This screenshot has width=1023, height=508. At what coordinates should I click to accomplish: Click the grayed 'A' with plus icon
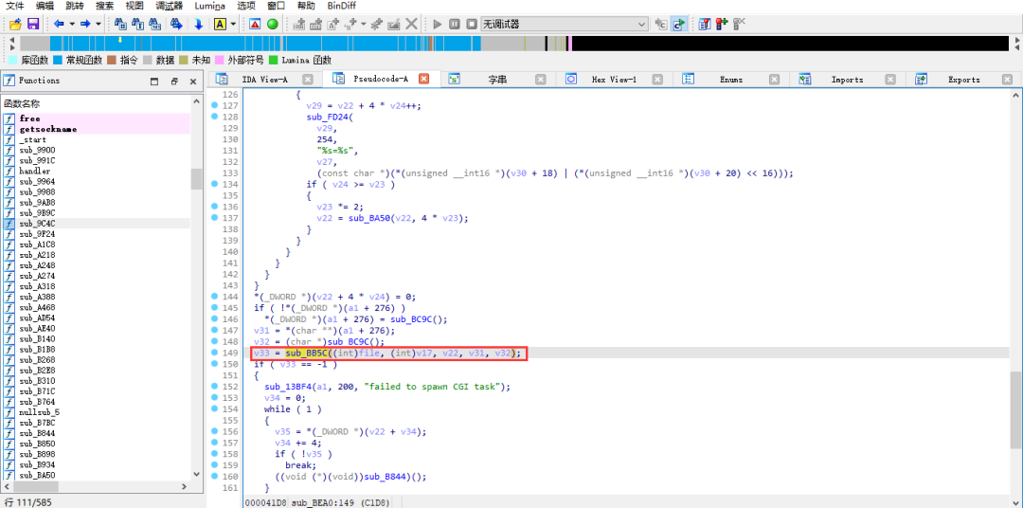coord(333,24)
